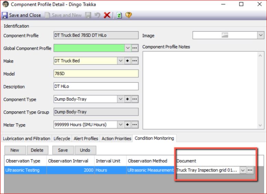Click the New button in Condition Monitoring
Viewport: 267px width, 194px height.
coord(15,150)
